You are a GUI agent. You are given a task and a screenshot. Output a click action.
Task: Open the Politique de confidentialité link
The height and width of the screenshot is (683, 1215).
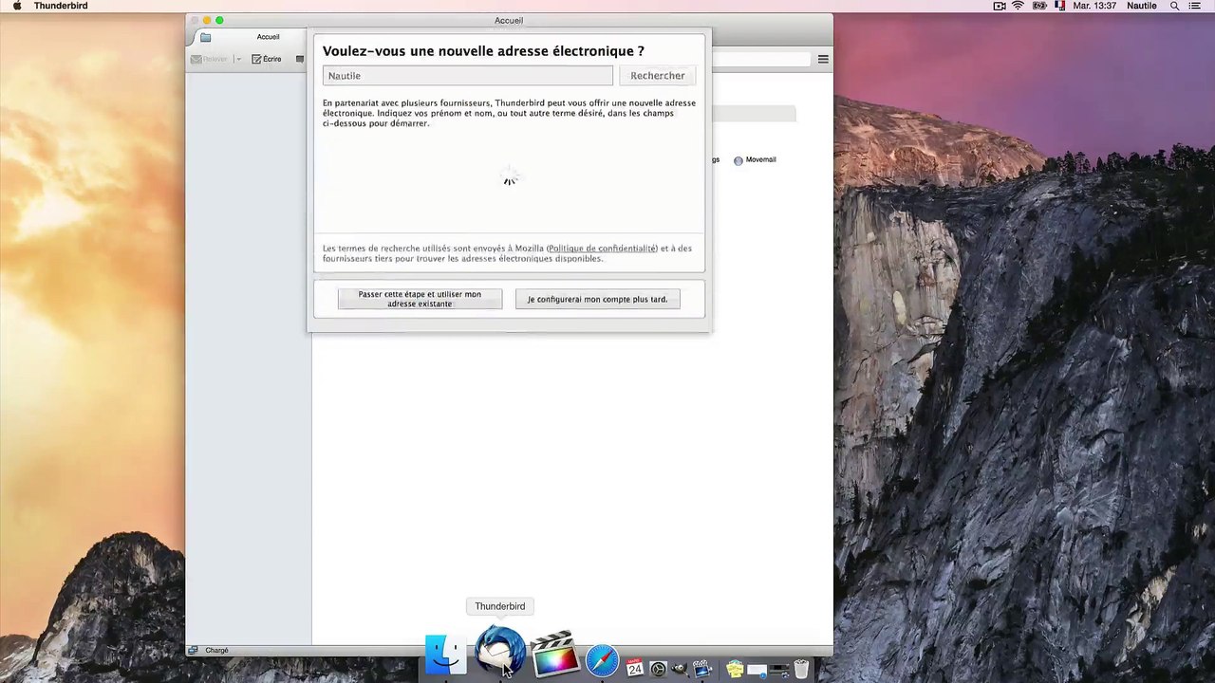coord(602,249)
